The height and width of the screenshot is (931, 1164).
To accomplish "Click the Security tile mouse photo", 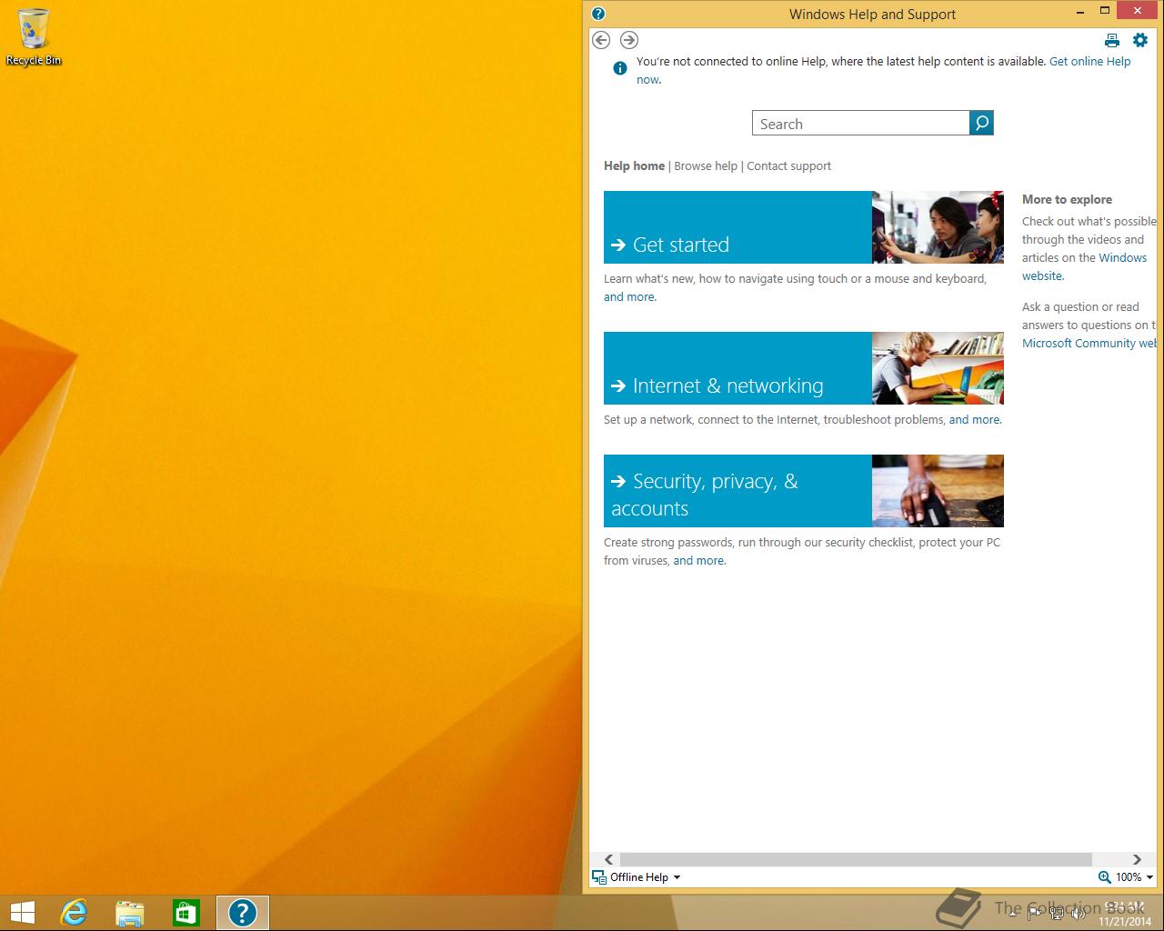I will click(938, 491).
